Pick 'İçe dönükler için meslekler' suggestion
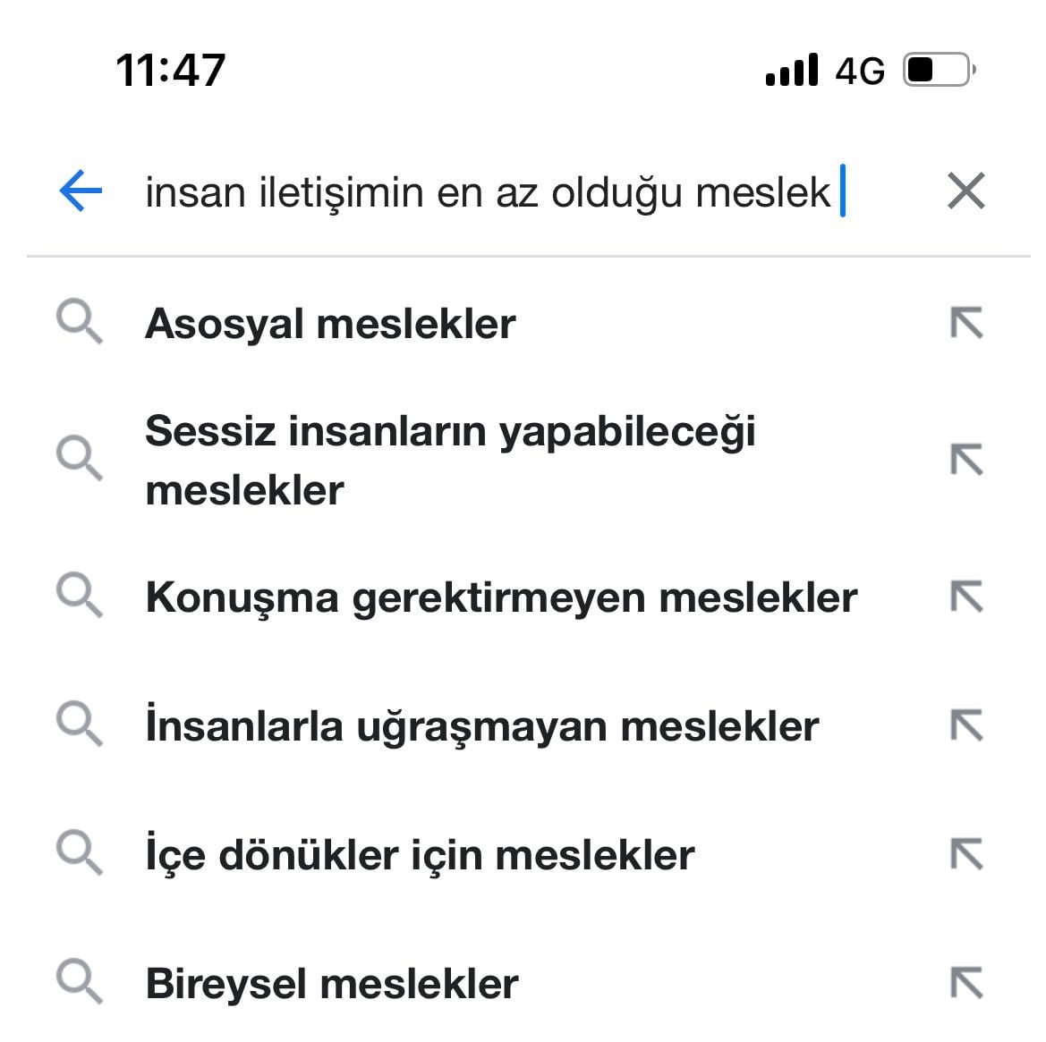1046x1042 pixels. 420,855
